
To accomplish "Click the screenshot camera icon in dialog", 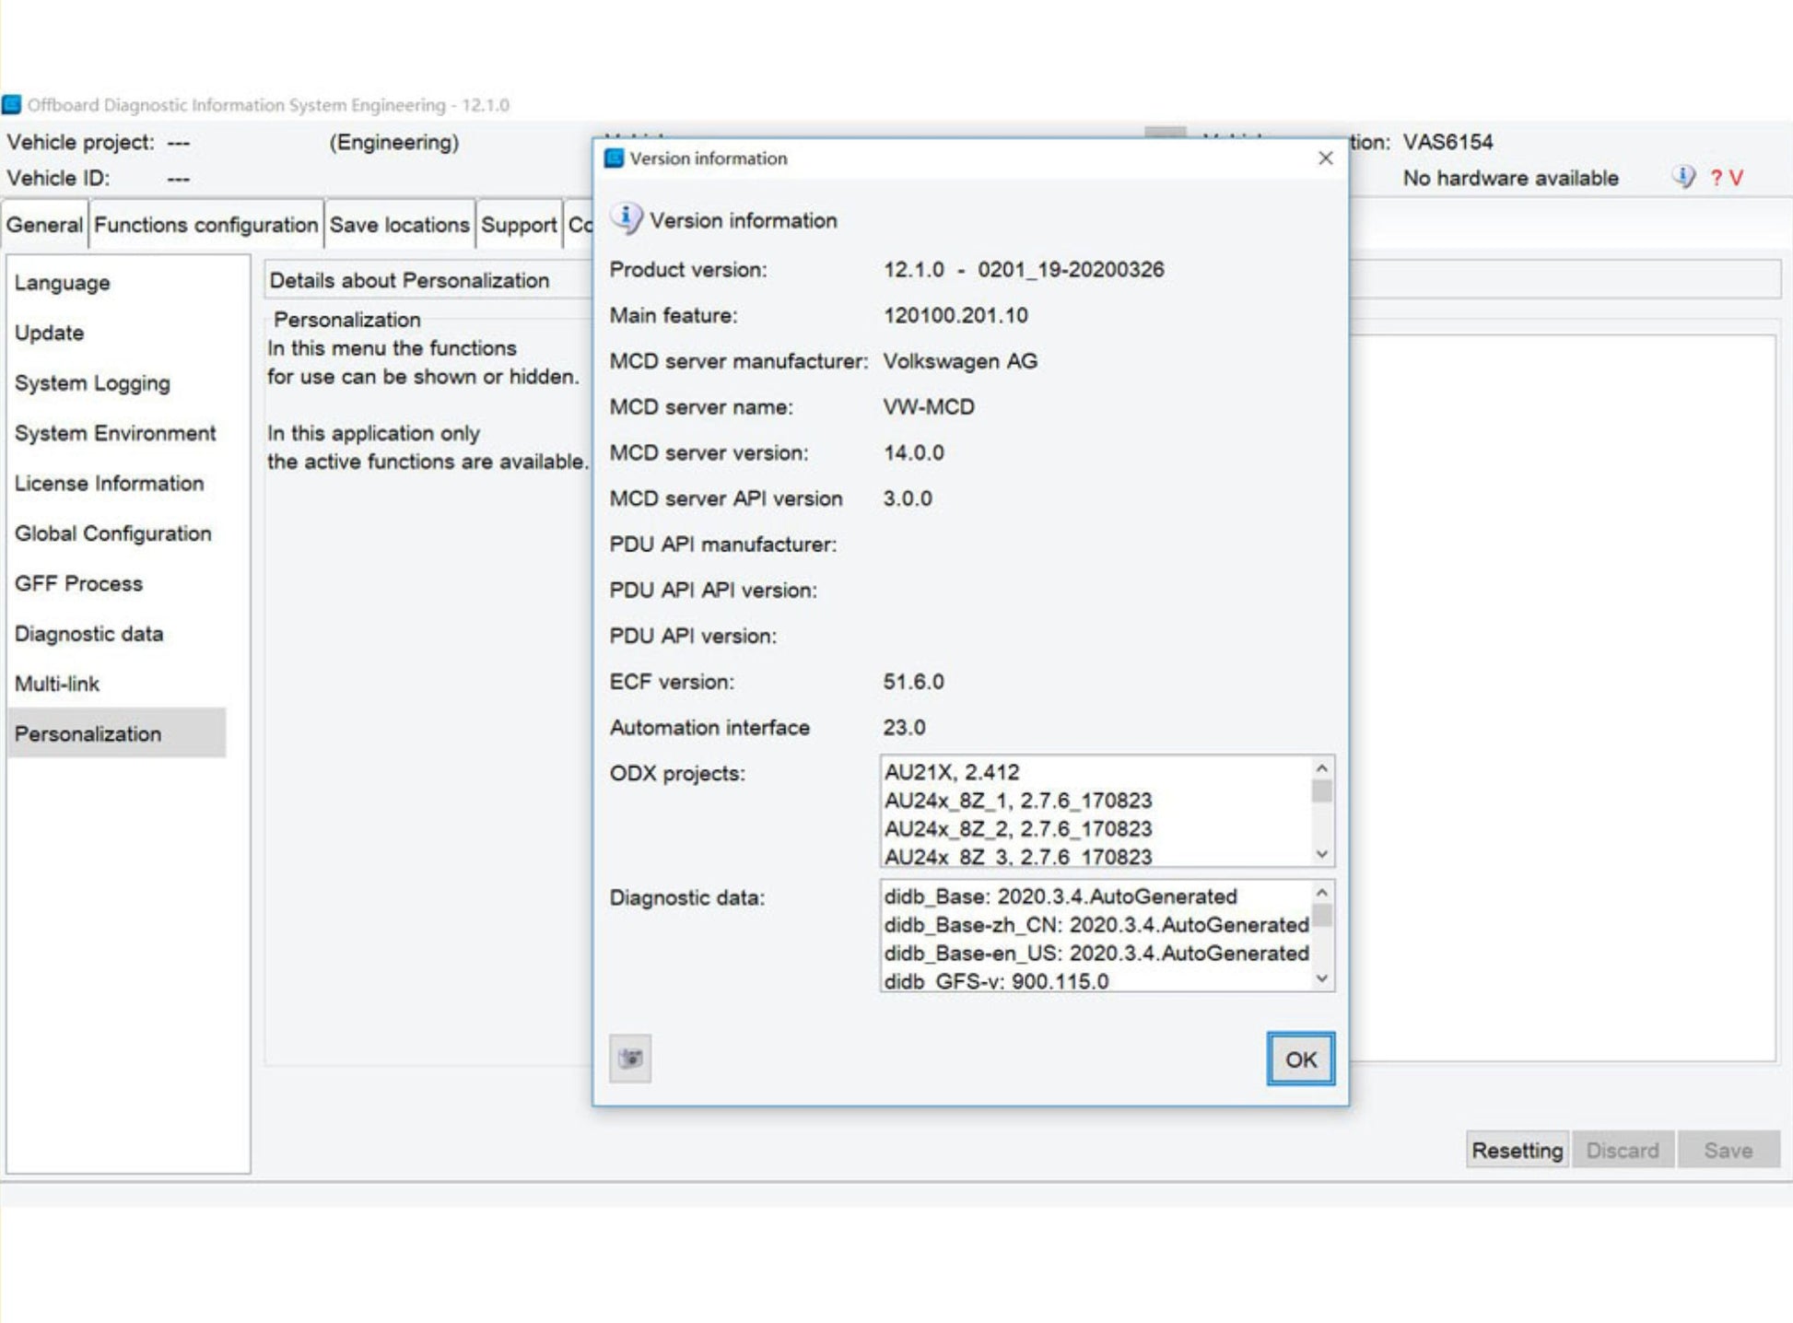I will click(630, 1059).
